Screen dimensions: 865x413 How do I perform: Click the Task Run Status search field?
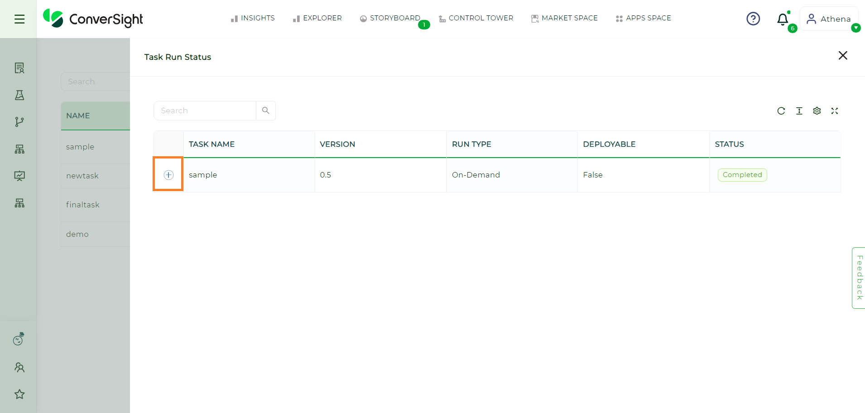(205, 110)
